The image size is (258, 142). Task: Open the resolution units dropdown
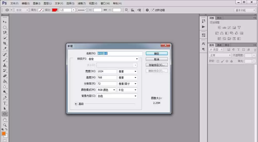pyautogui.click(x=127, y=84)
